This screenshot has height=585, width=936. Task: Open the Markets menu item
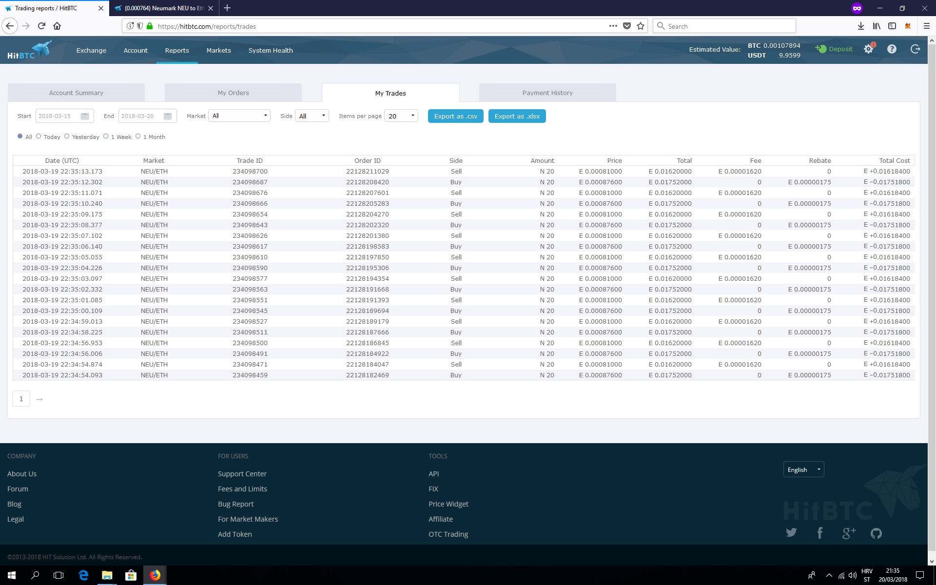tap(218, 50)
